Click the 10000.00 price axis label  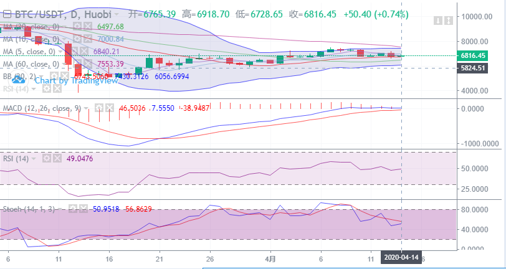tap(477, 16)
